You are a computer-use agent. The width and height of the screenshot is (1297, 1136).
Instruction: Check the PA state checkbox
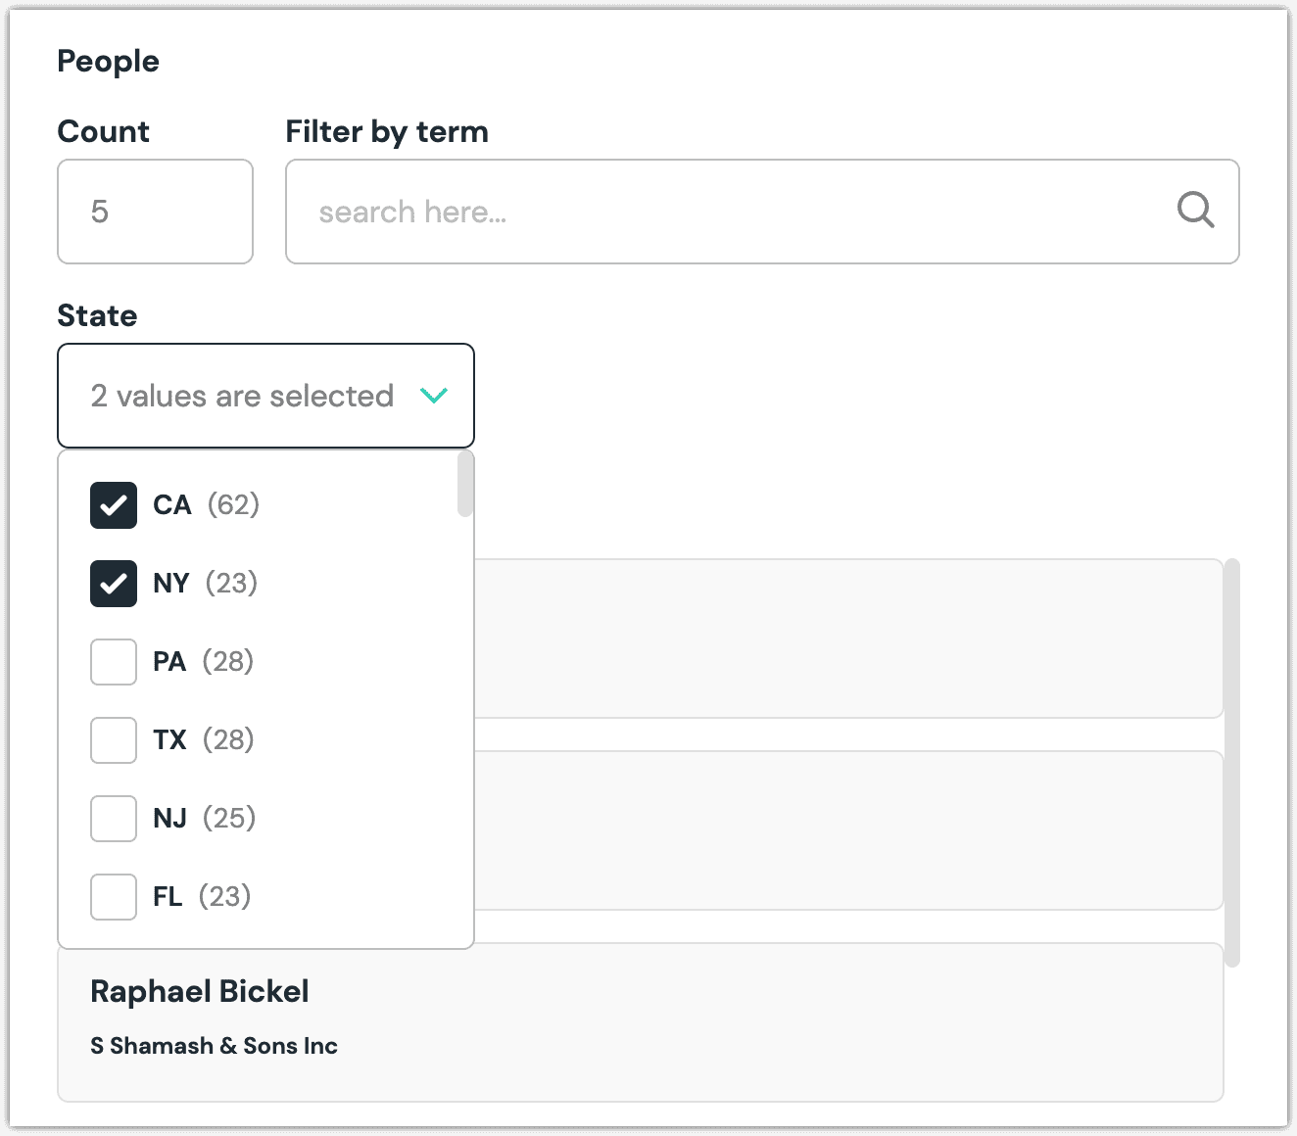pyautogui.click(x=114, y=662)
